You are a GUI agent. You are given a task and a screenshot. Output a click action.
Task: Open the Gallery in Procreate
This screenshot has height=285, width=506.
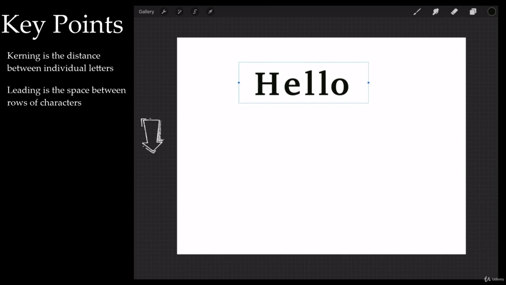point(146,12)
